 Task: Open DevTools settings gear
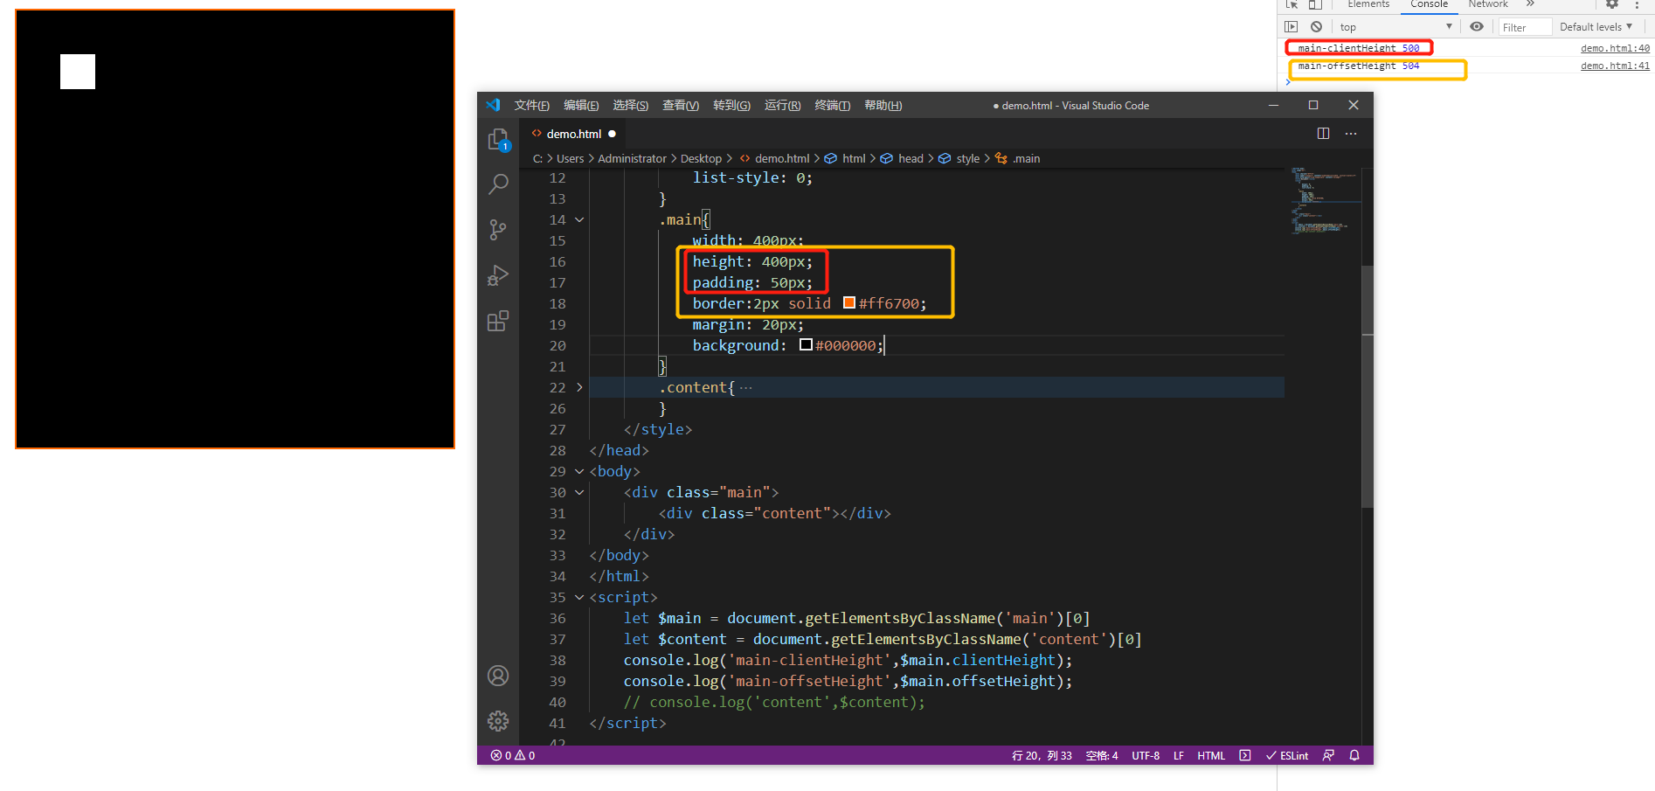[1612, 4]
